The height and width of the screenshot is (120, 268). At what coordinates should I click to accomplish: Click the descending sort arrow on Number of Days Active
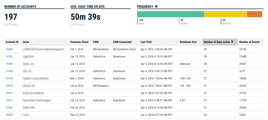tap(232, 42)
